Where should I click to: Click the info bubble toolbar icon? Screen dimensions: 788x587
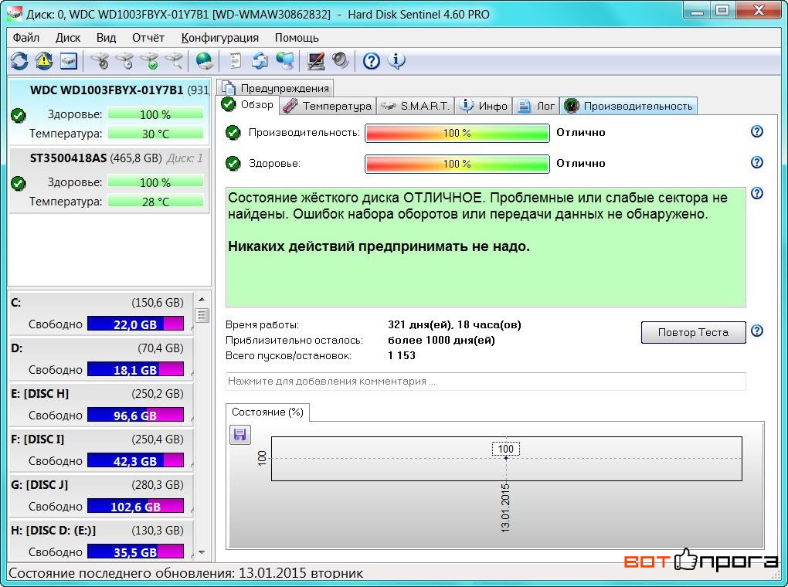pyautogui.click(x=396, y=61)
